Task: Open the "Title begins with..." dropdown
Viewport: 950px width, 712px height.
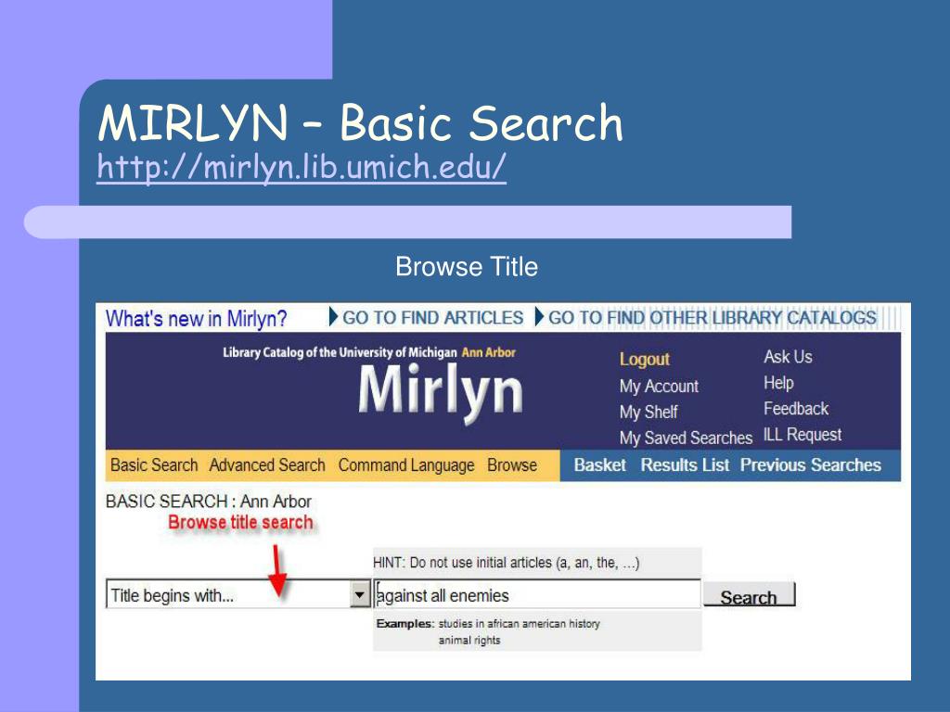Action: (237, 594)
